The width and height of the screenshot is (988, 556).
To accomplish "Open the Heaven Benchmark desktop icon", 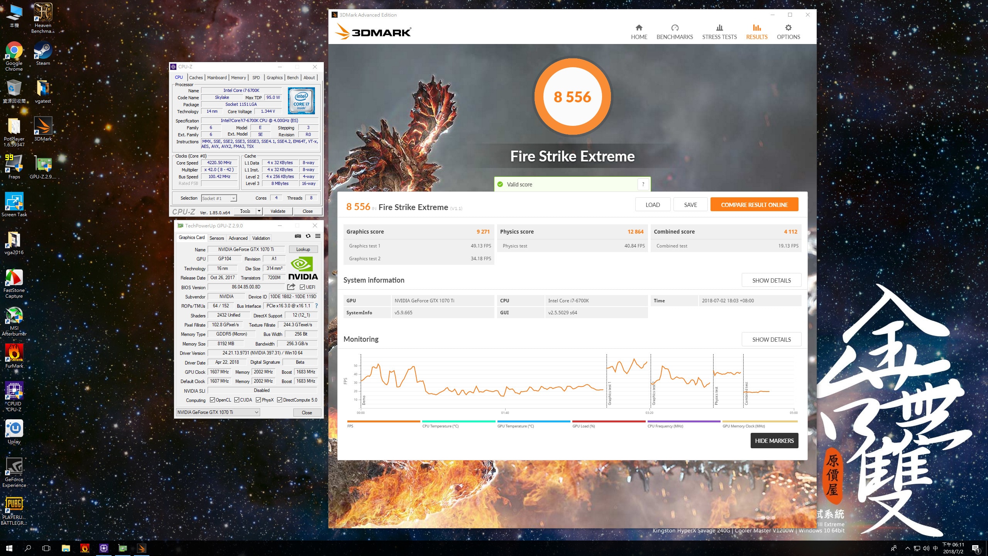I will tap(43, 18).
